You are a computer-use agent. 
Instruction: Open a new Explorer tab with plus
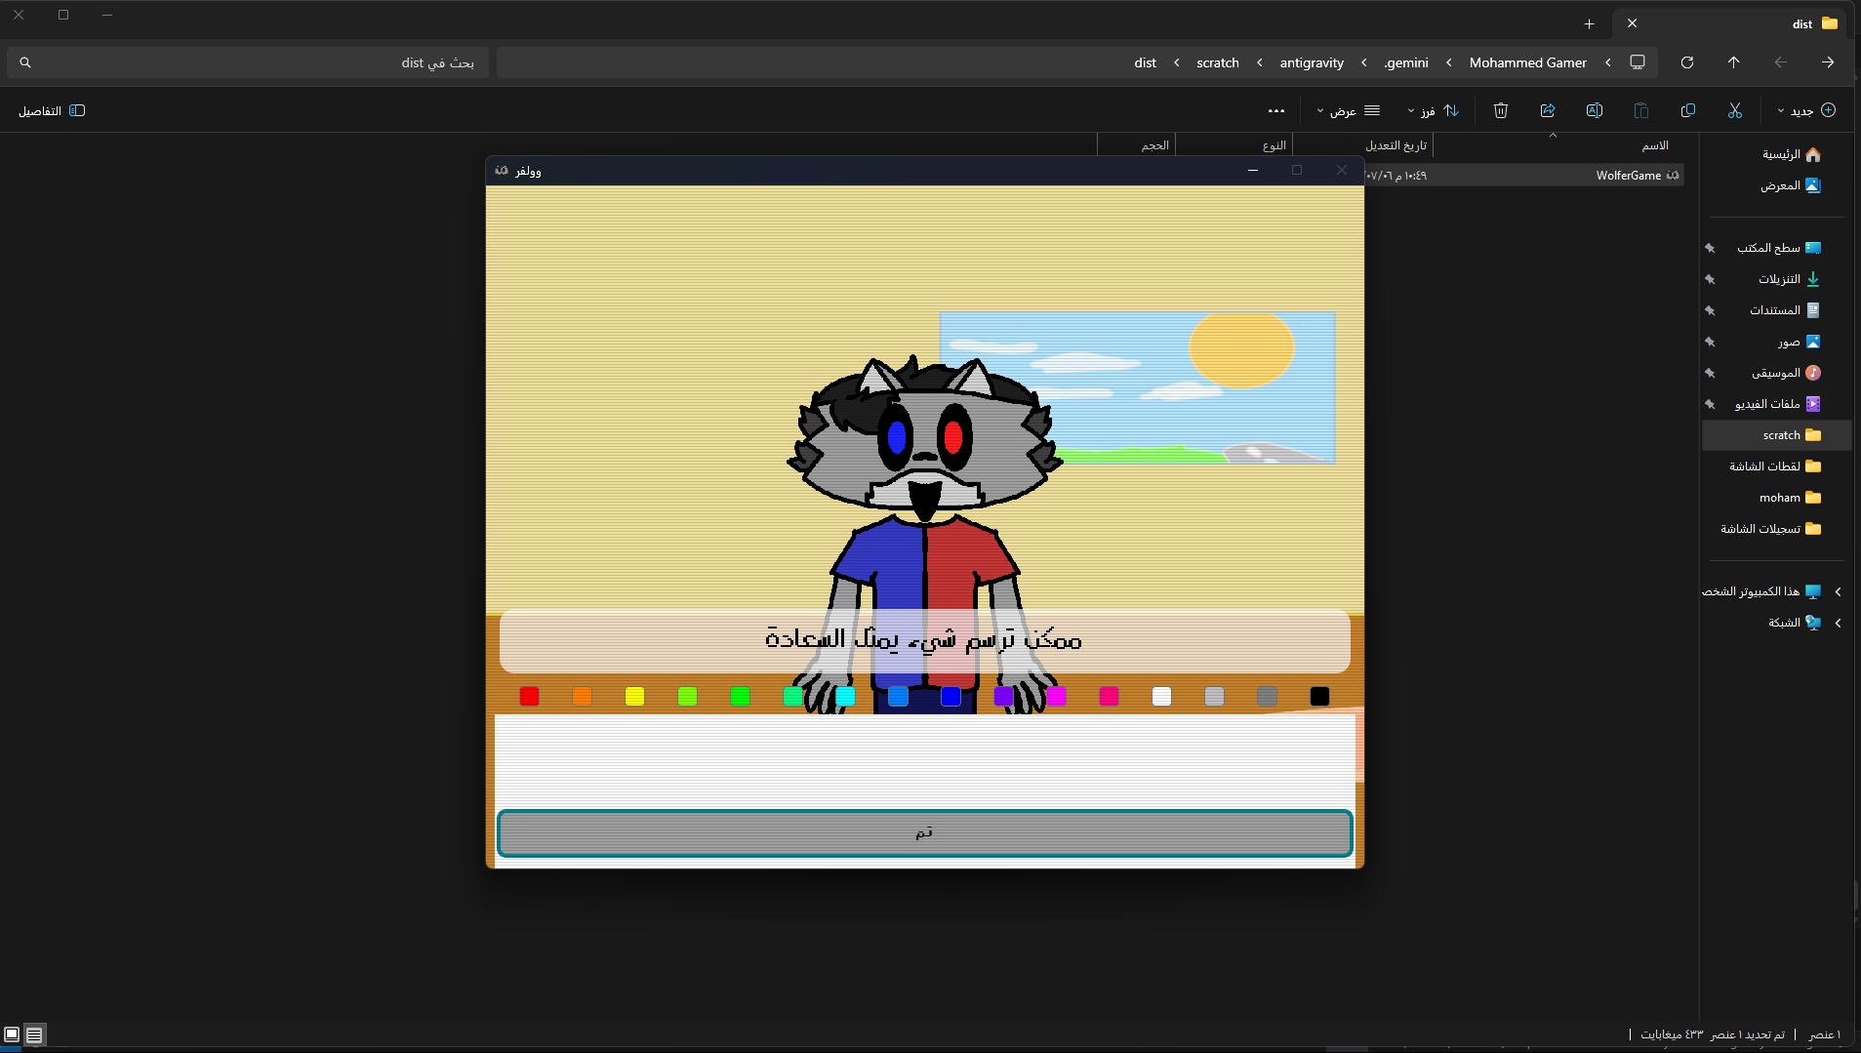point(1589,23)
